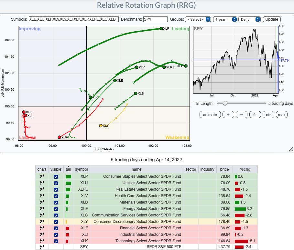Click the red XLI marker on the plot
The height and width of the screenshot is (250, 294).
click(x=25, y=115)
